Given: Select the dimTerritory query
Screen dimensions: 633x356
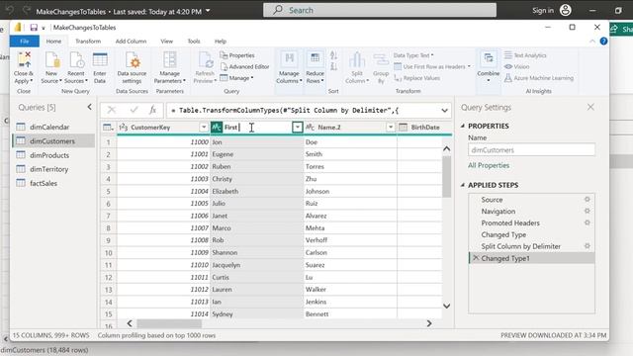Looking at the screenshot, I should [x=54, y=169].
